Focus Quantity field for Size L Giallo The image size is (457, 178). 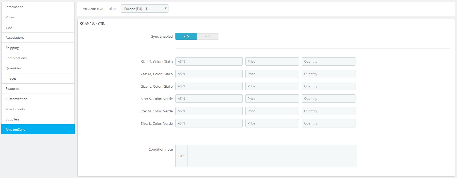[x=329, y=86]
